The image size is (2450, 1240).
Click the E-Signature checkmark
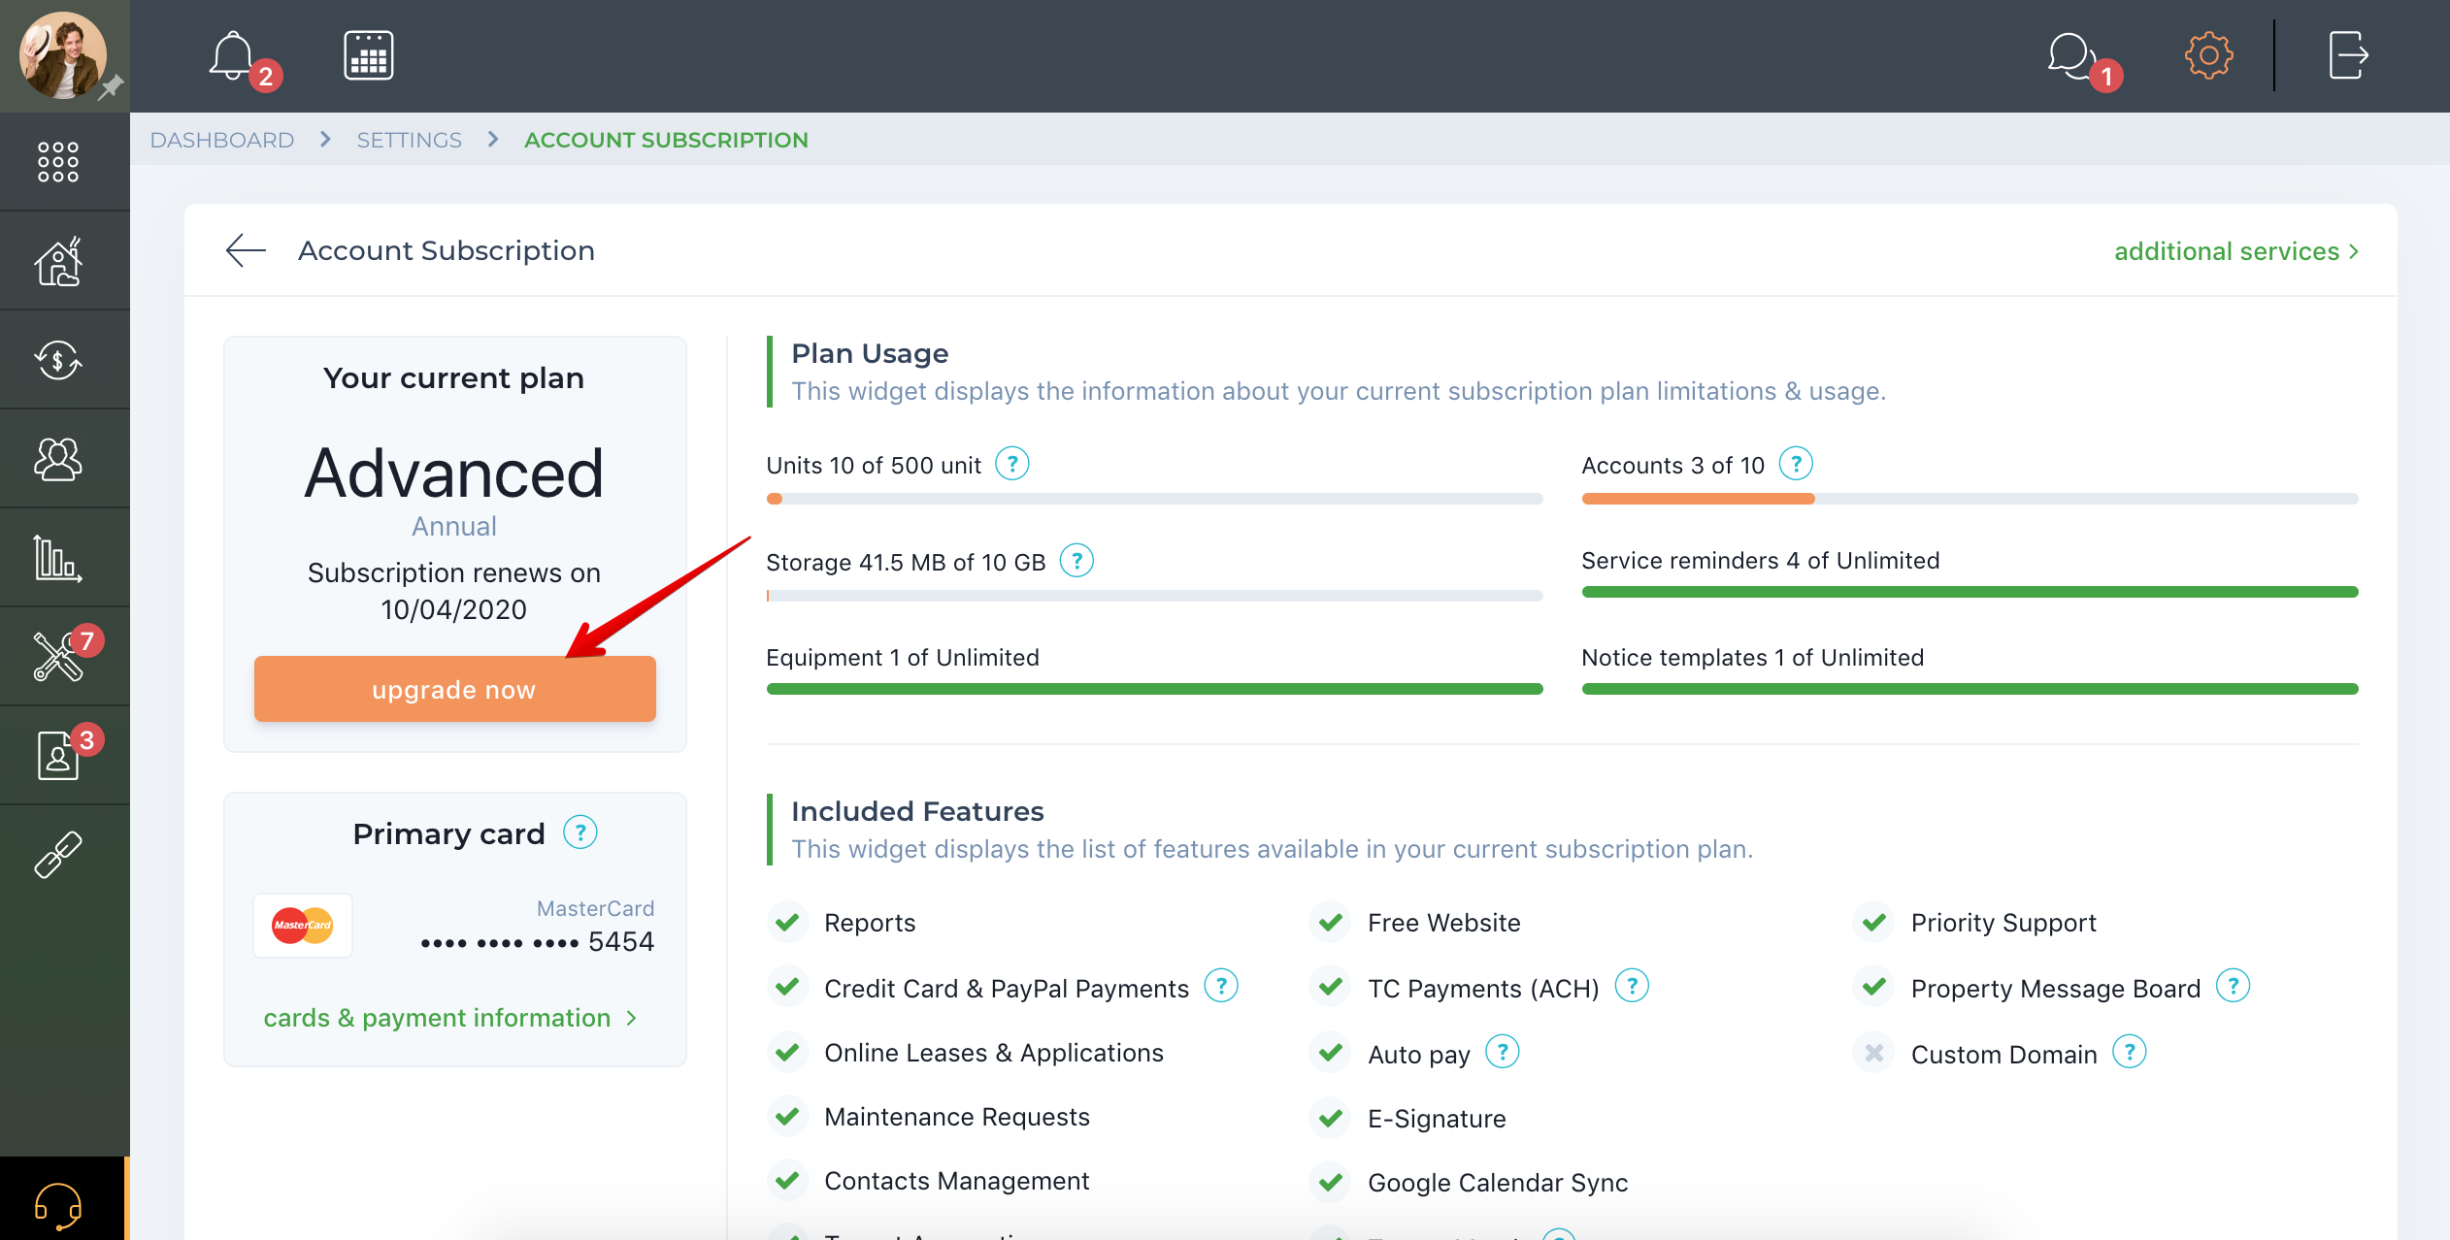tap(1331, 1118)
